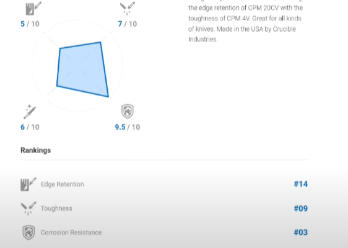Click the 9.5 / 10 corrosion score
Viewport: 348px width, 248px height.
click(x=128, y=127)
